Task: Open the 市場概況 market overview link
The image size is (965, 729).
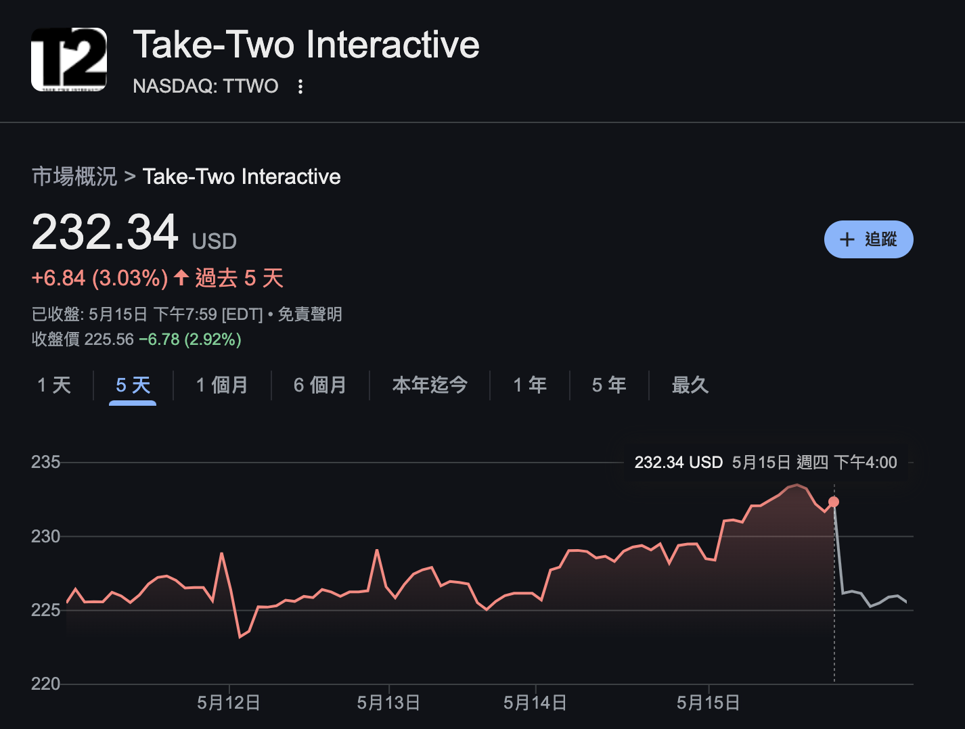Action: [x=74, y=177]
